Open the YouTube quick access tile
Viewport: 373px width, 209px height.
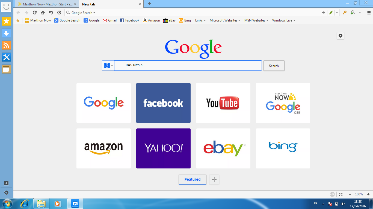point(223,103)
